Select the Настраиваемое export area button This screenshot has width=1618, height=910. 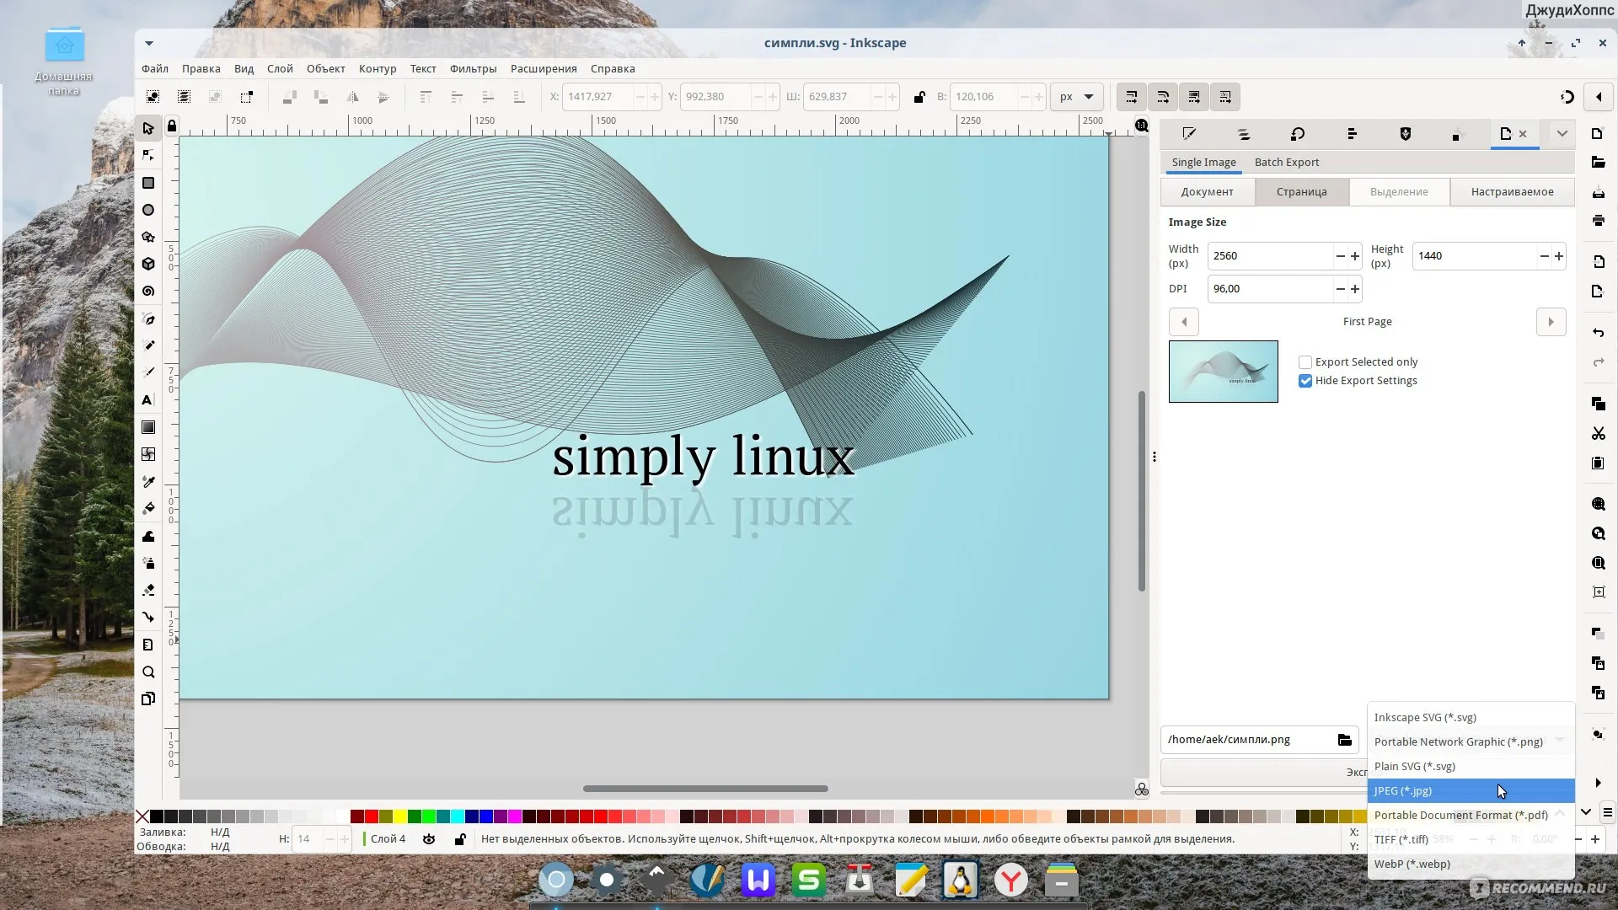(x=1512, y=192)
